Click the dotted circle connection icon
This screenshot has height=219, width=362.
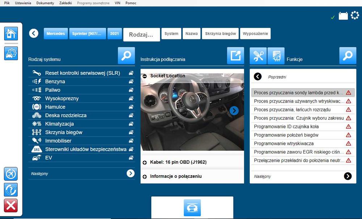click(355, 15)
